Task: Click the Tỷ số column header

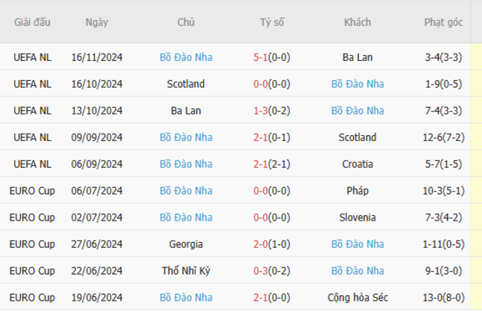Action: [271, 22]
